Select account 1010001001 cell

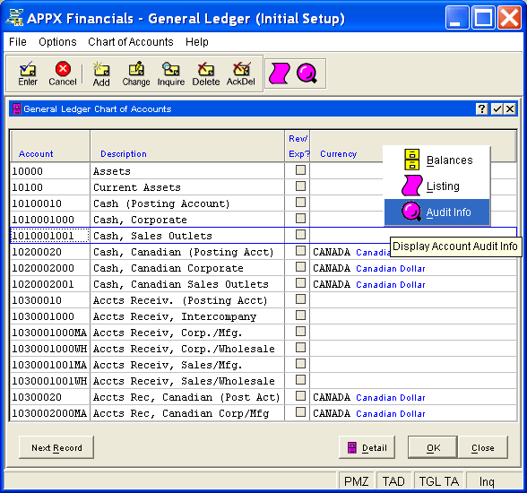click(x=50, y=236)
